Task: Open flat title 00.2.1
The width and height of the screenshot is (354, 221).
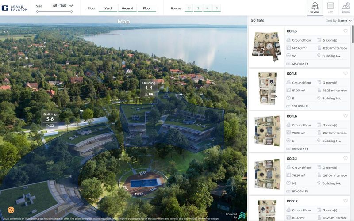Action: click(292, 159)
